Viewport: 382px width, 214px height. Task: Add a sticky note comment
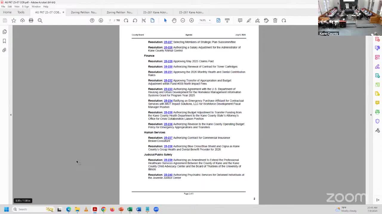[x=240, y=20]
